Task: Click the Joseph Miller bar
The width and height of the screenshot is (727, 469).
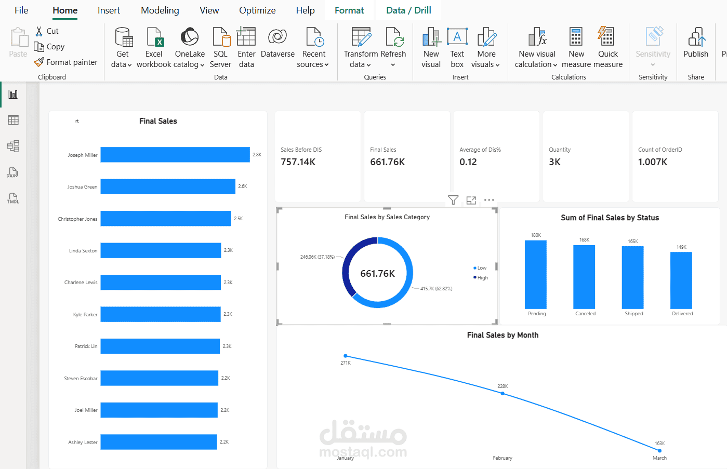Action: (x=175, y=155)
